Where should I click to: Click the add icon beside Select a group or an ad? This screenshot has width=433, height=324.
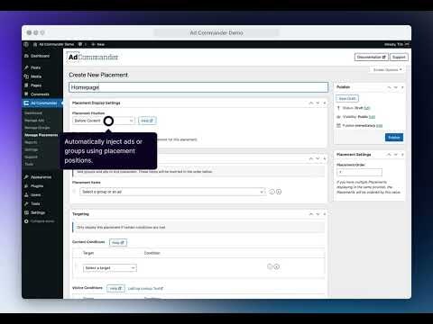[x=279, y=192]
